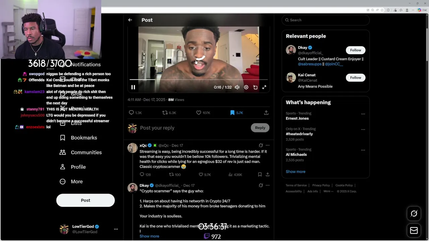429x241 pixels.
Task: Open the More sidebar menu
Action: coord(71,181)
